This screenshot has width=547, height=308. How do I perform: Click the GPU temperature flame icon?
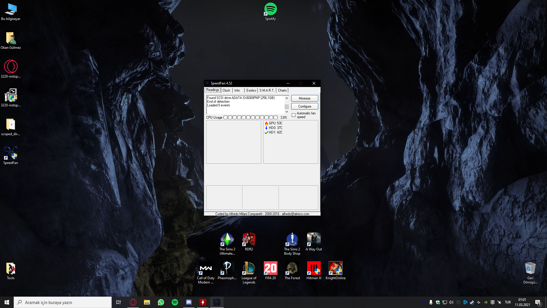266,123
